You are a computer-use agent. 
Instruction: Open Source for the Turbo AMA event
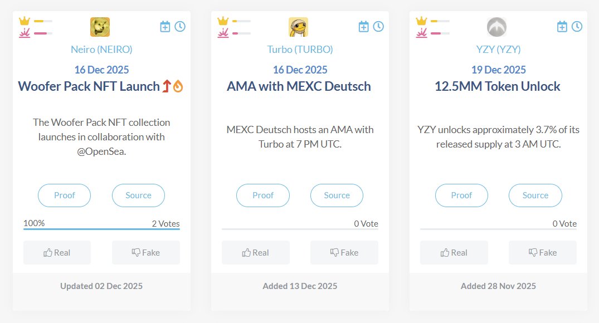coord(337,195)
